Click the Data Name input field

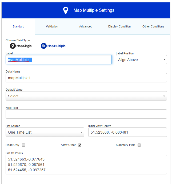pos(86,78)
